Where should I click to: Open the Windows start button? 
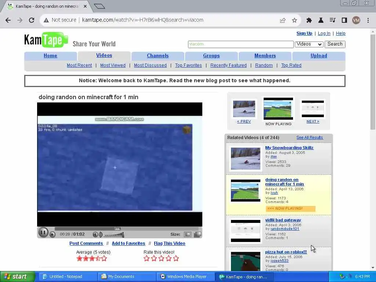point(18,276)
